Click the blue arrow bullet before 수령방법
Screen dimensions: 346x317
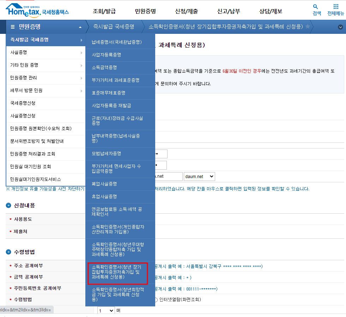click(x=8, y=252)
